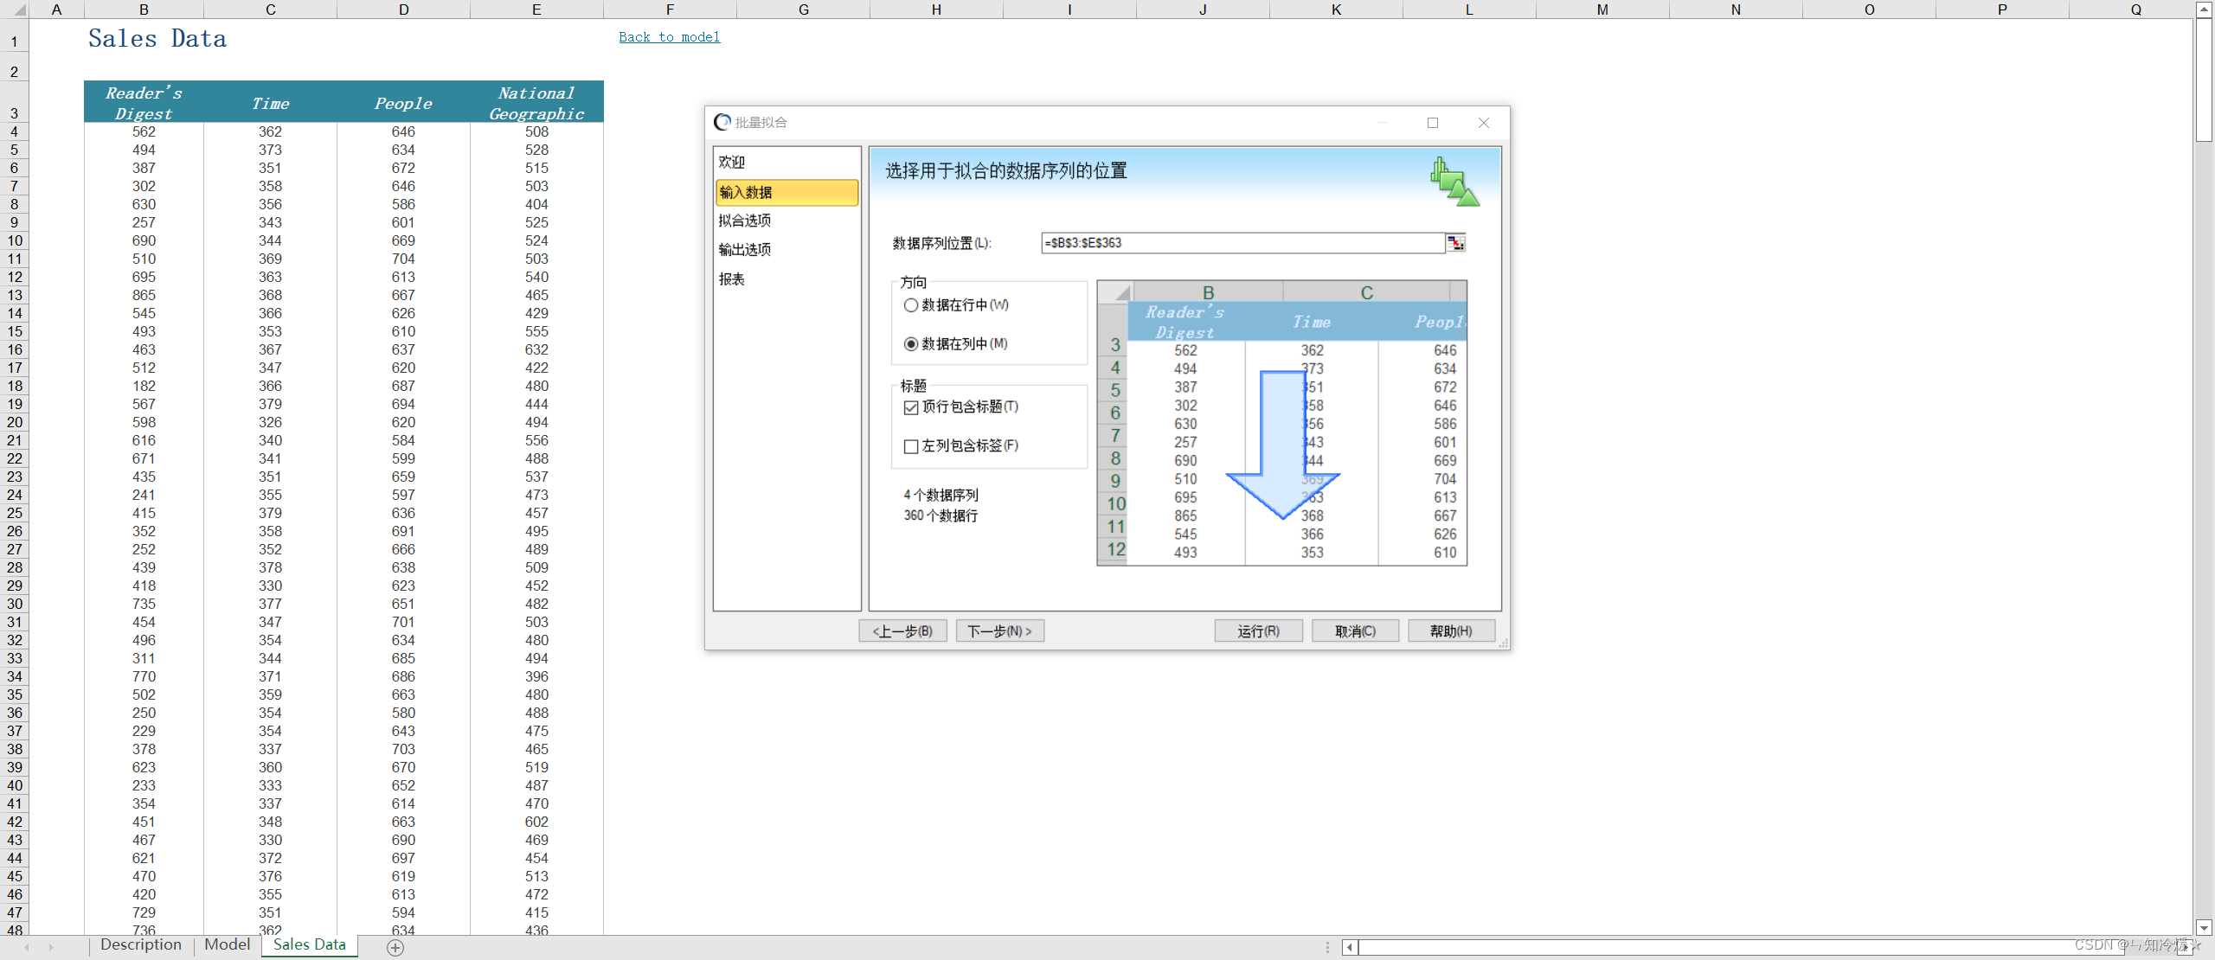Image resolution: width=2215 pixels, height=960 pixels.
Task: Click the green distribution chart icon in header
Action: (1454, 182)
